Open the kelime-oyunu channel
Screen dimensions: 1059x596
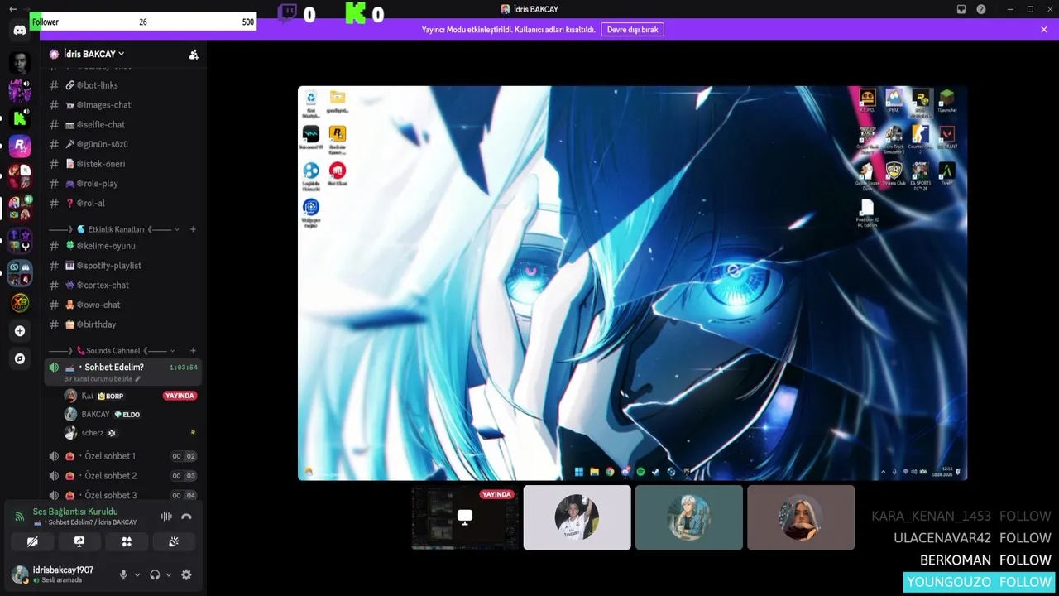coord(123,246)
